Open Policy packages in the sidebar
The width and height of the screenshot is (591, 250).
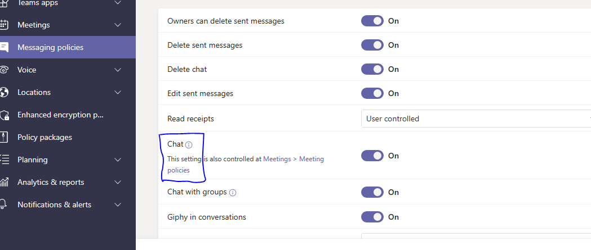pyautogui.click(x=68, y=137)
